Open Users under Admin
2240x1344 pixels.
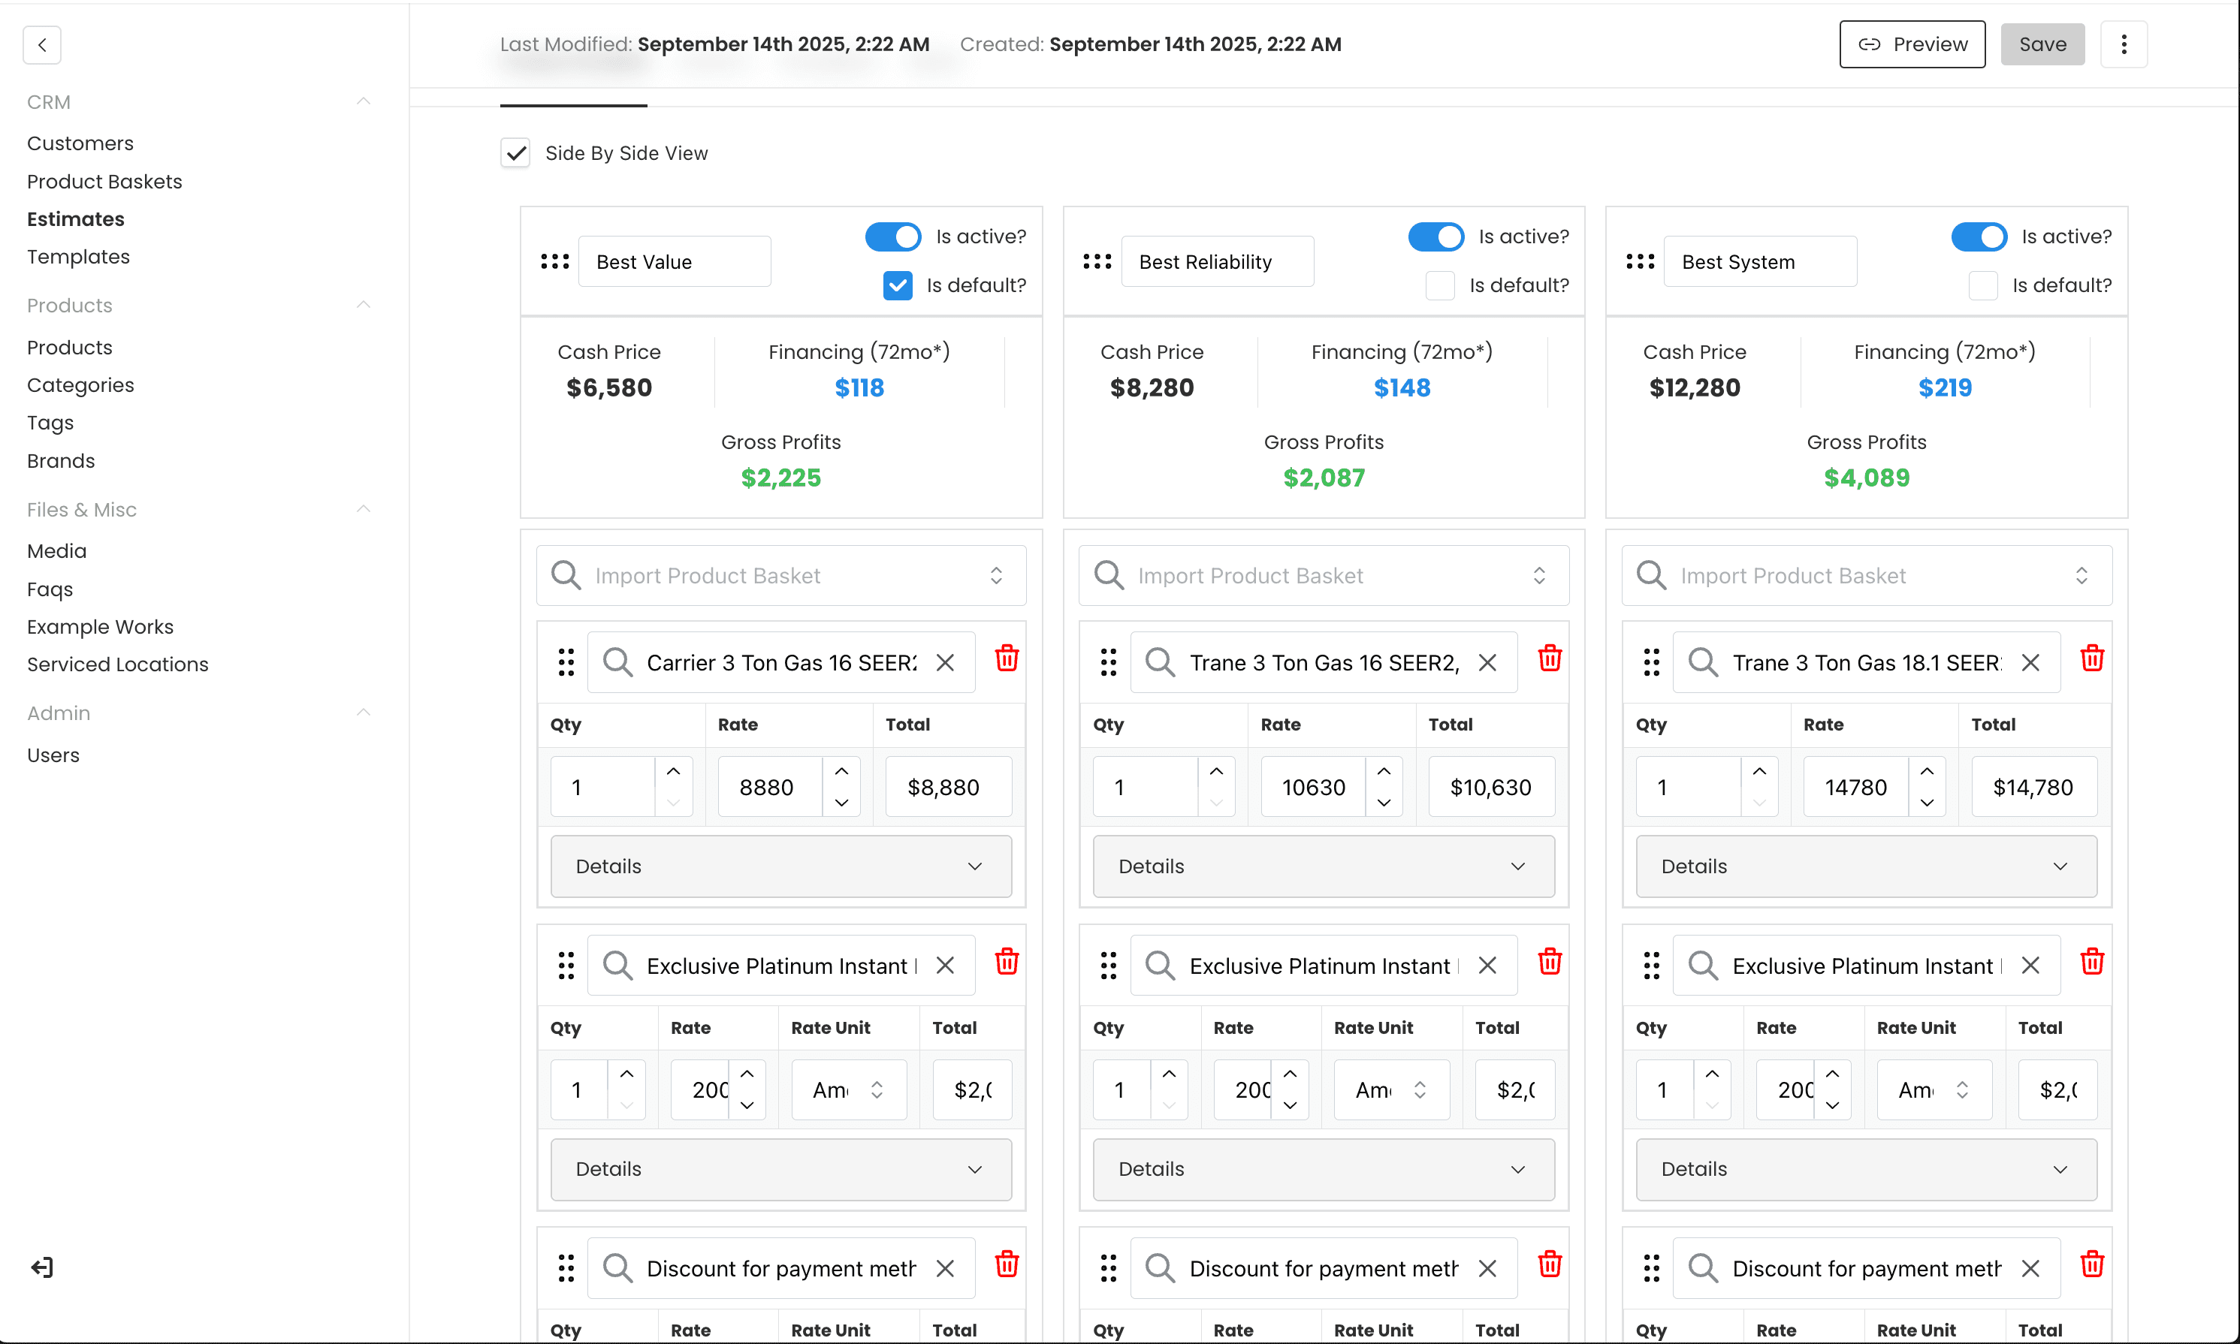(53, 755)
